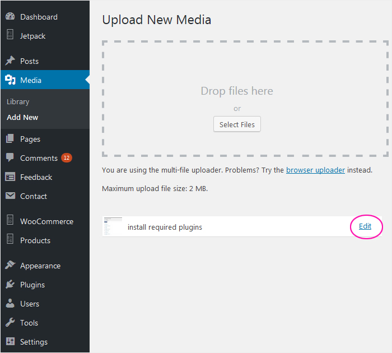
Task: Open the Dashboard menu item
Action: pyautogui.click(x=45, y=17)
